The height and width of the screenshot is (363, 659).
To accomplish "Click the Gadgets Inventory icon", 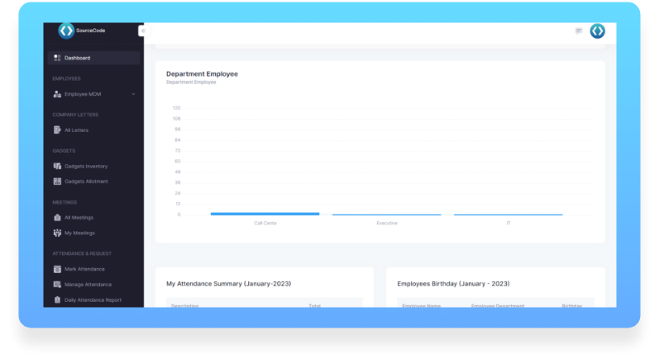I will coord(57,166).
